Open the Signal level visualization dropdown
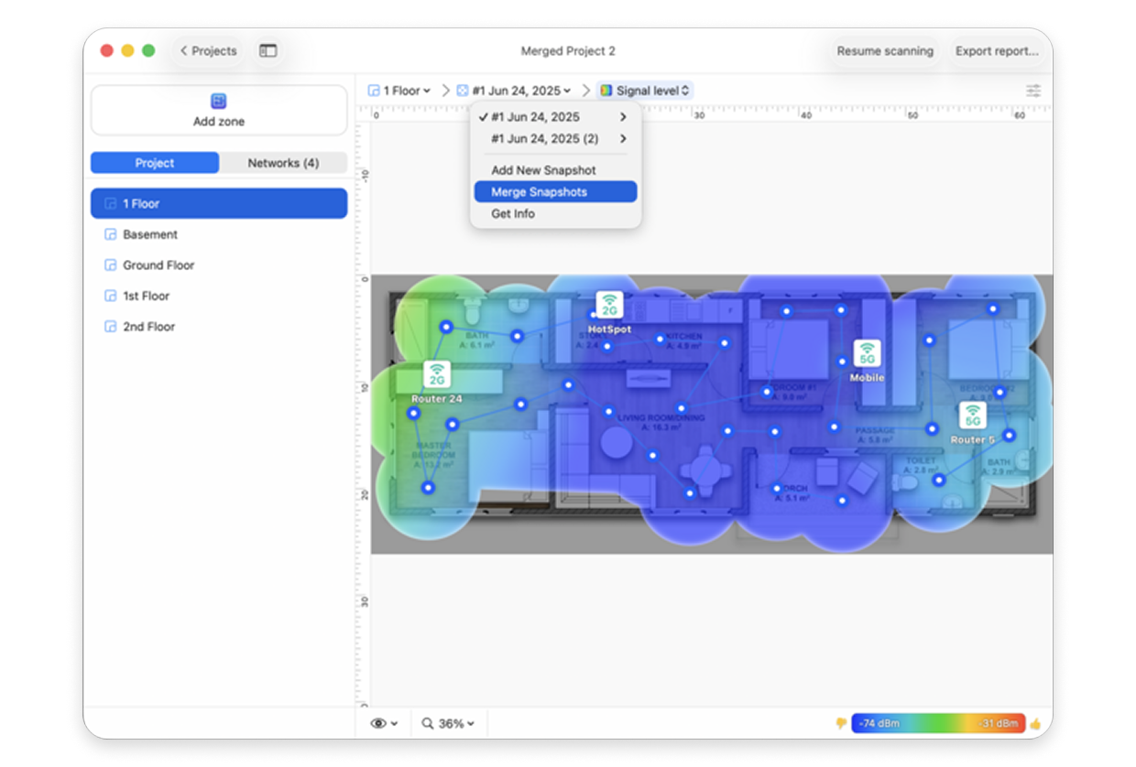The height and width of the screenshot is (767, 1136). (645, 91)
